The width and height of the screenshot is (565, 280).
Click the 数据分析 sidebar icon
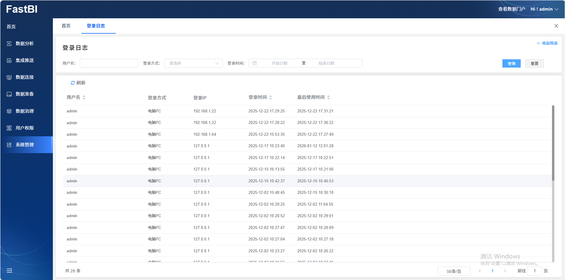(x=9, y=44)
